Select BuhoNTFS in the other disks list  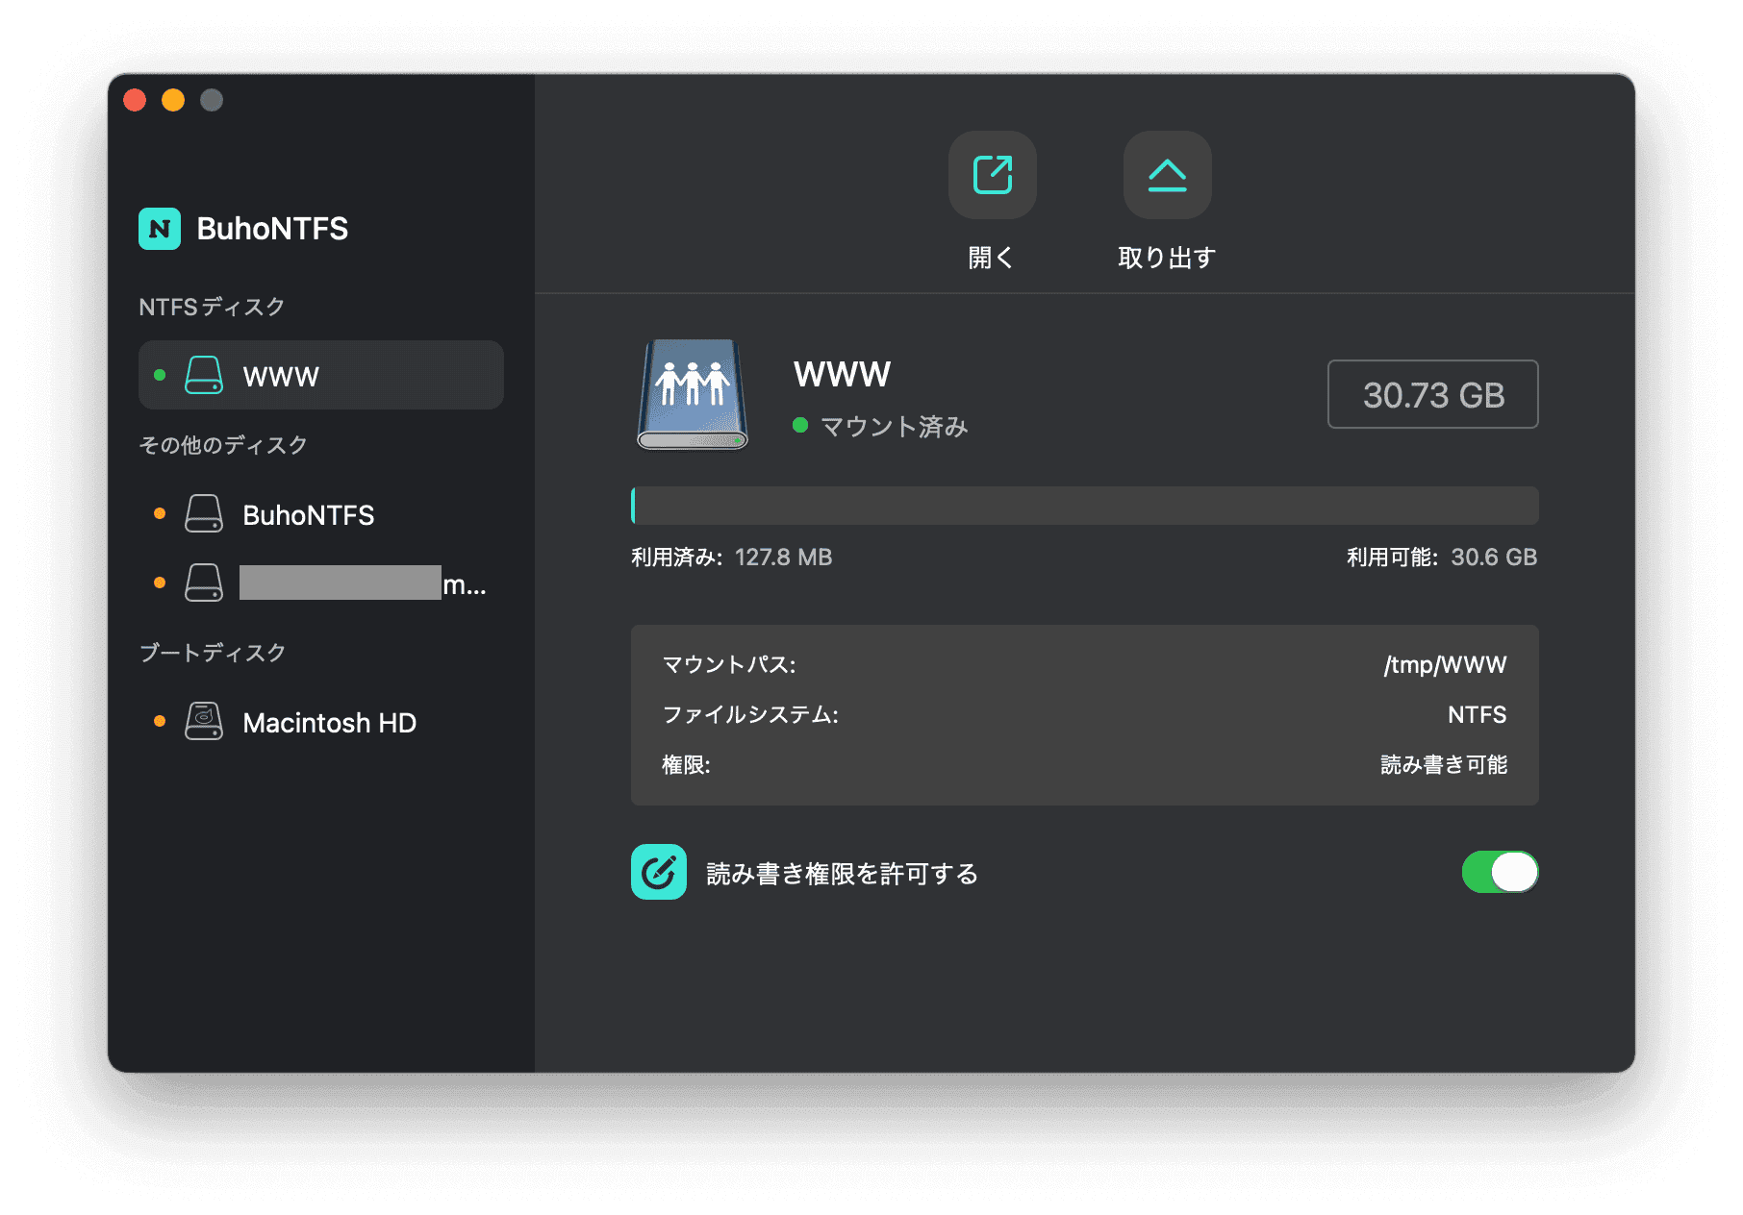pyautogui.click(x=321, y=513)
